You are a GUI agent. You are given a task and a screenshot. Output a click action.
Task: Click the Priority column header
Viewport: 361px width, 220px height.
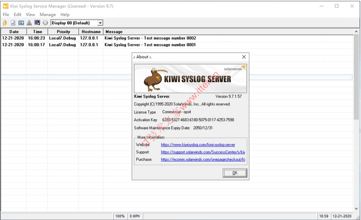coord(63,32)
